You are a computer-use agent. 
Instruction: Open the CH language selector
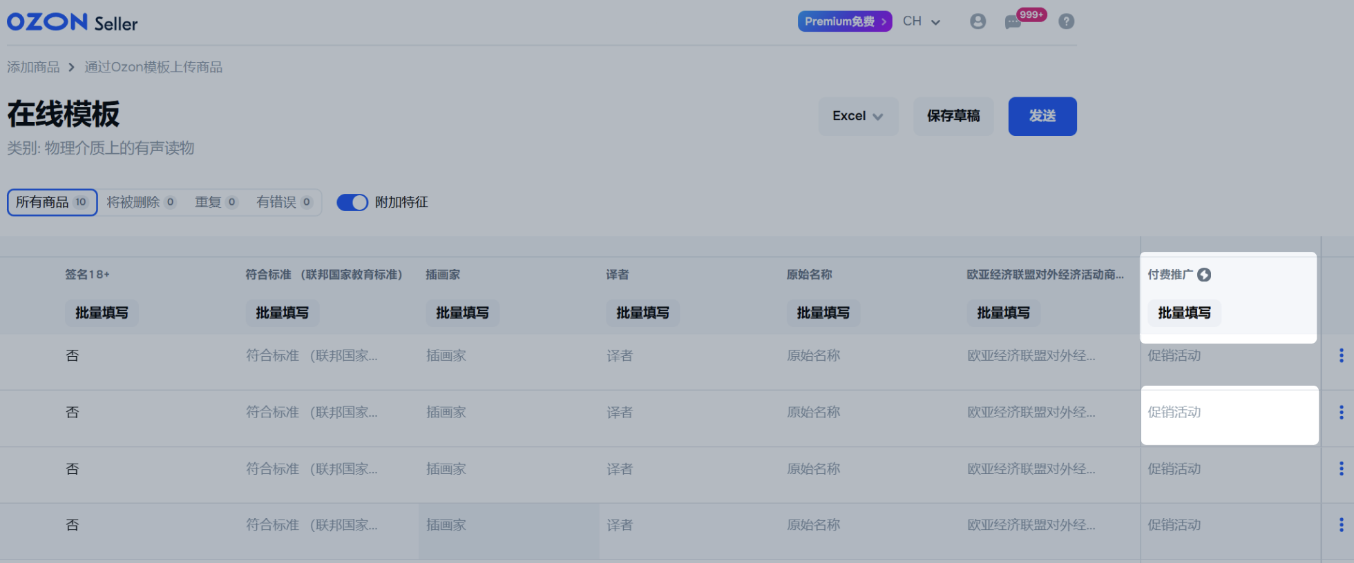[x=921, y=21]
